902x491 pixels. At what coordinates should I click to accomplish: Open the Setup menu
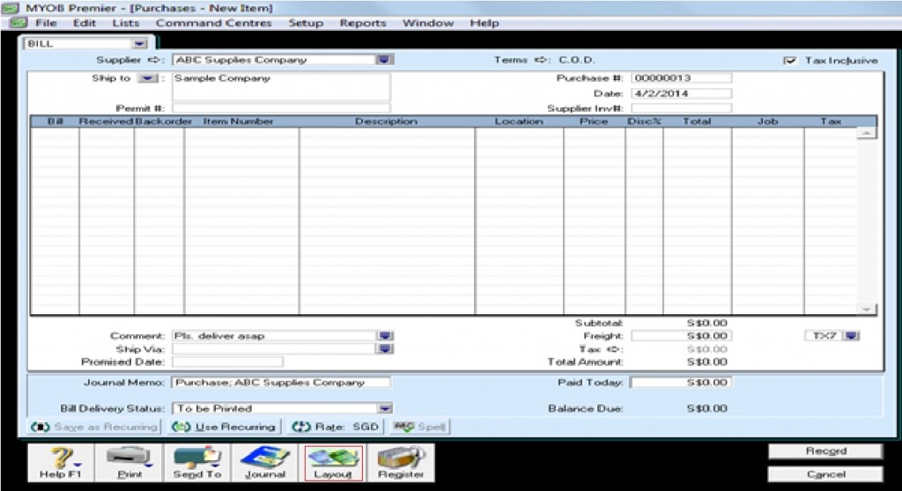pyautogui.click(x=306, y=23)
